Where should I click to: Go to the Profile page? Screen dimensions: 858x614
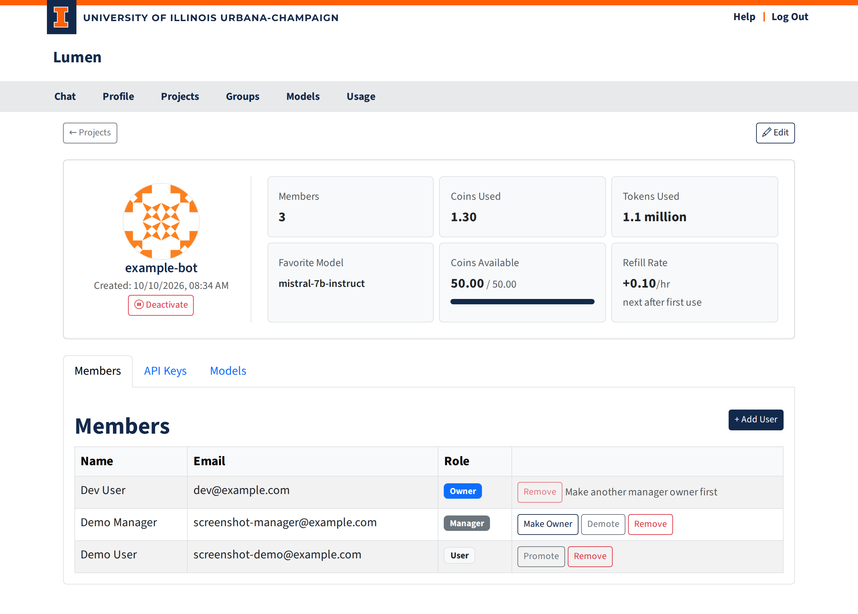pyautogui.click(x=118, y=97)
